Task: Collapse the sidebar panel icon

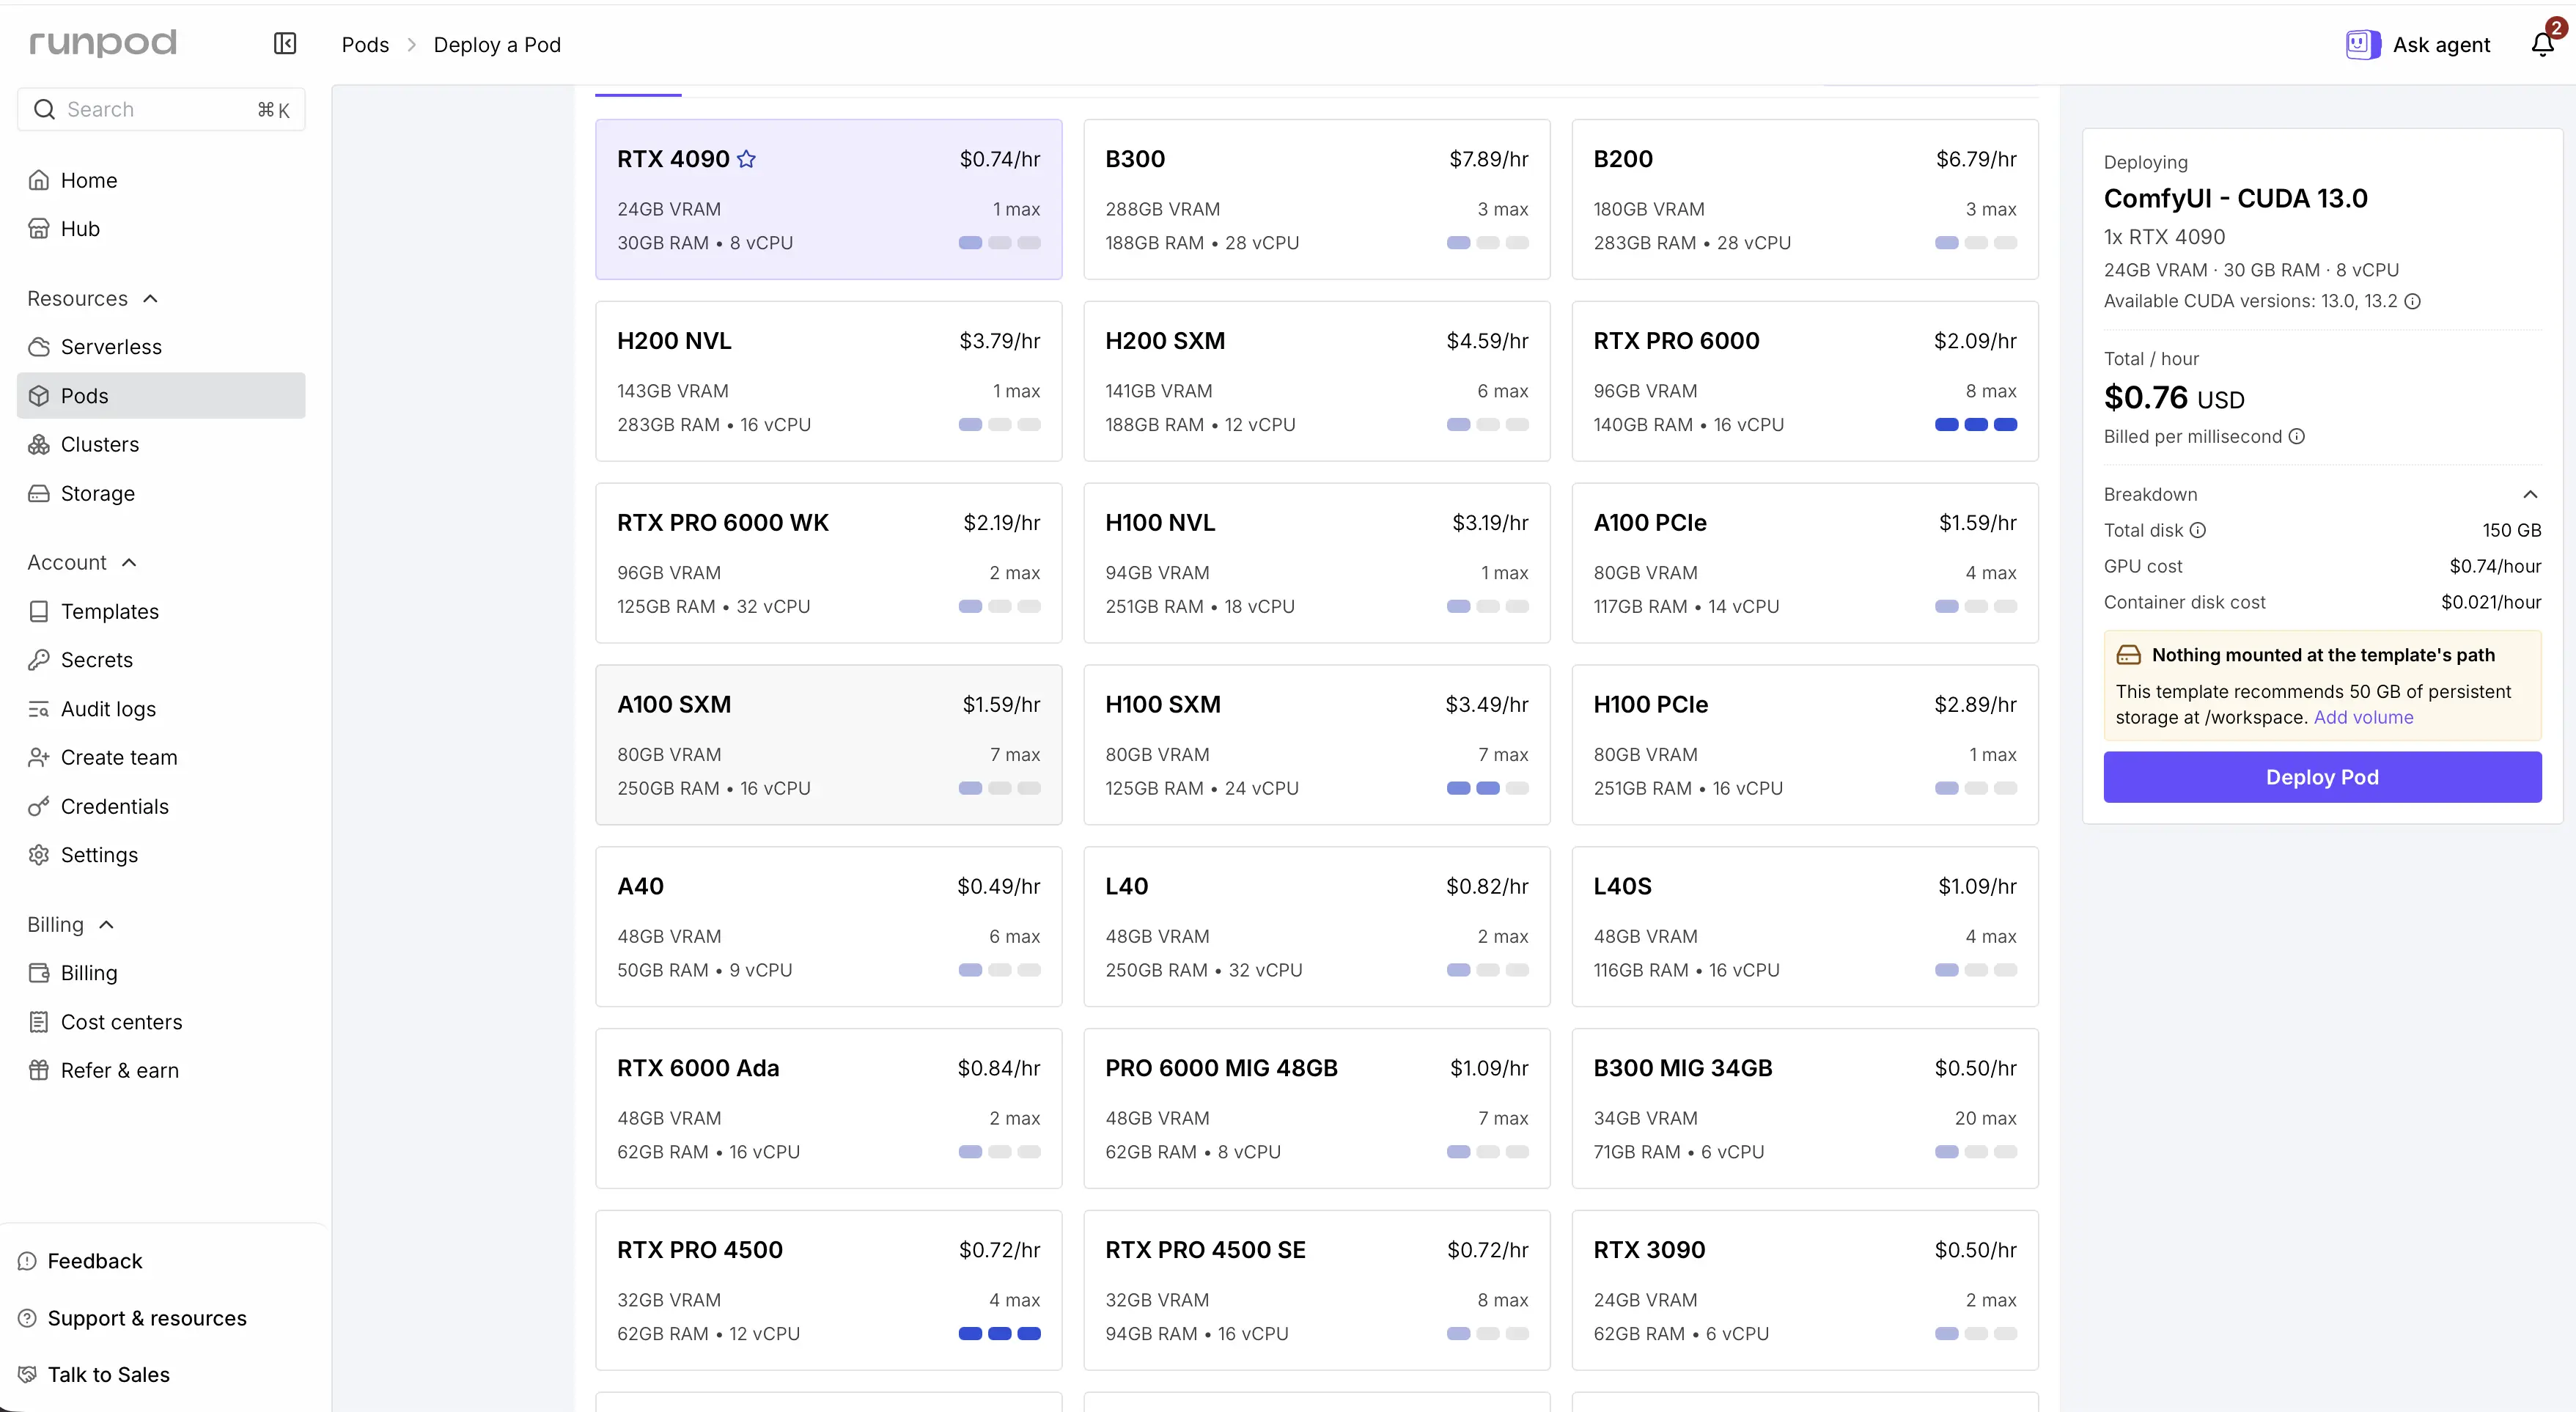Action: click(285, 43)
